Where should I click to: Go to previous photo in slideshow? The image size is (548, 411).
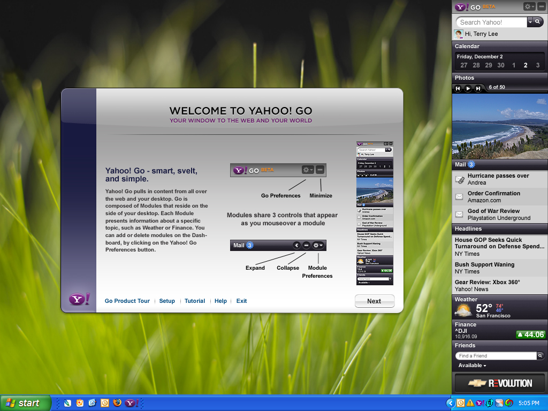pos(458,88)
